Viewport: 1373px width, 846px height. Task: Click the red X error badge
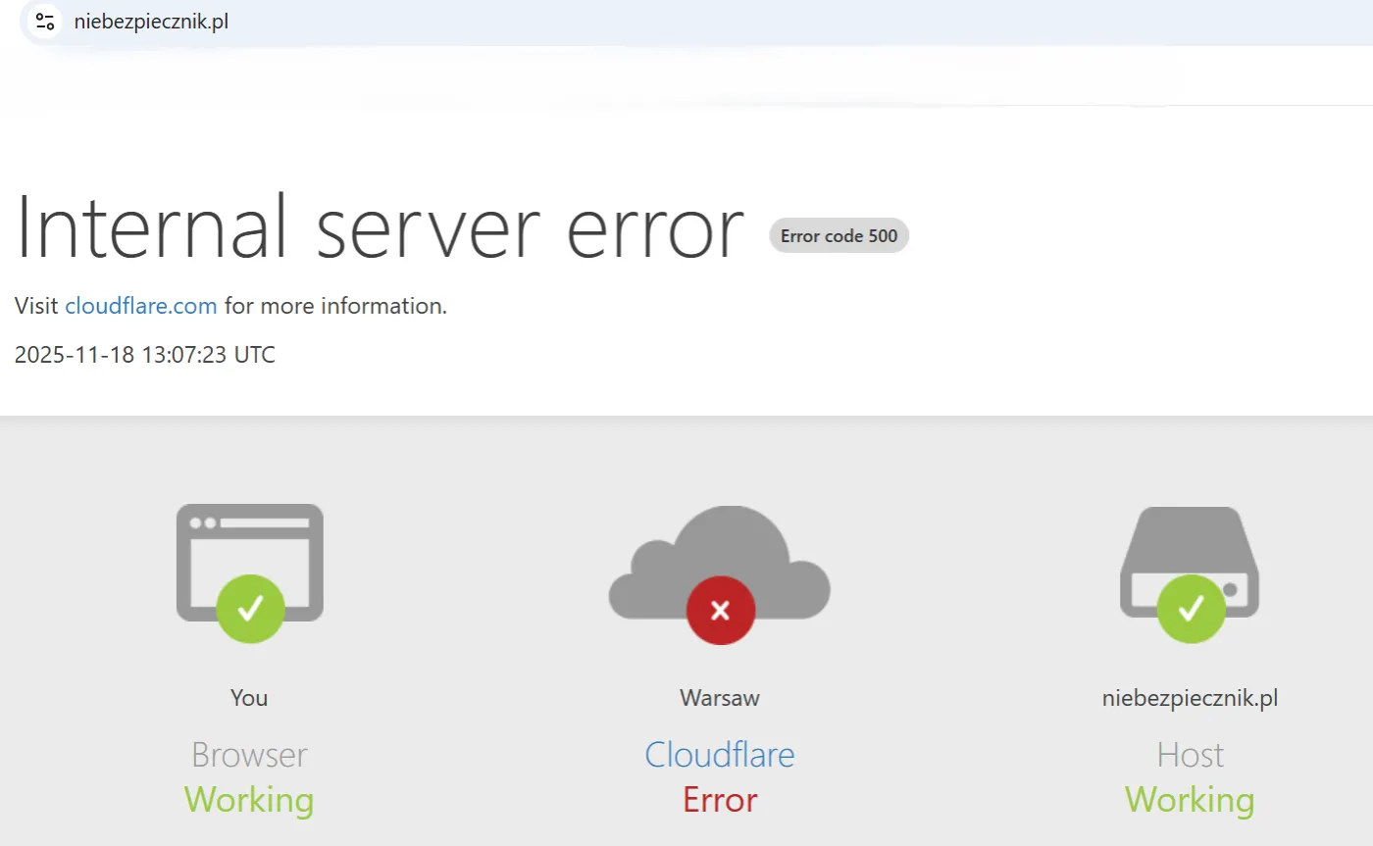pyautogui.click(x=721, y=611)
